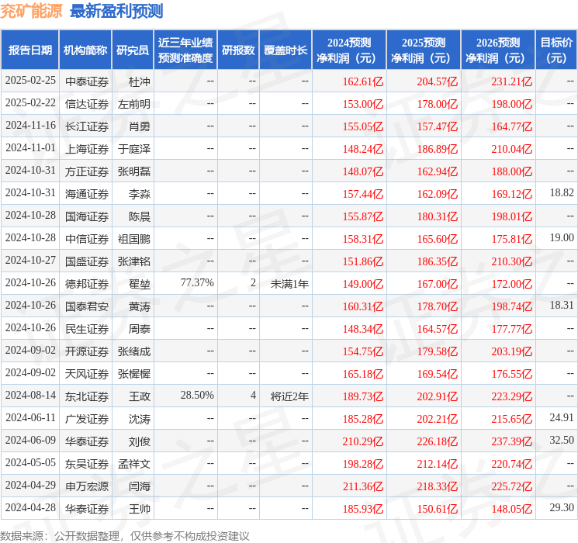Click the 2025预测净利润 column header
578x543 pixels.
(424, 50)
